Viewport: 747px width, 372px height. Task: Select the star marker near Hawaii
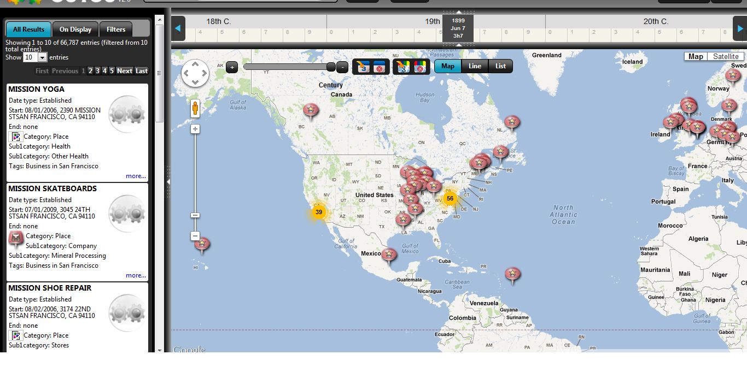point(202,245)
